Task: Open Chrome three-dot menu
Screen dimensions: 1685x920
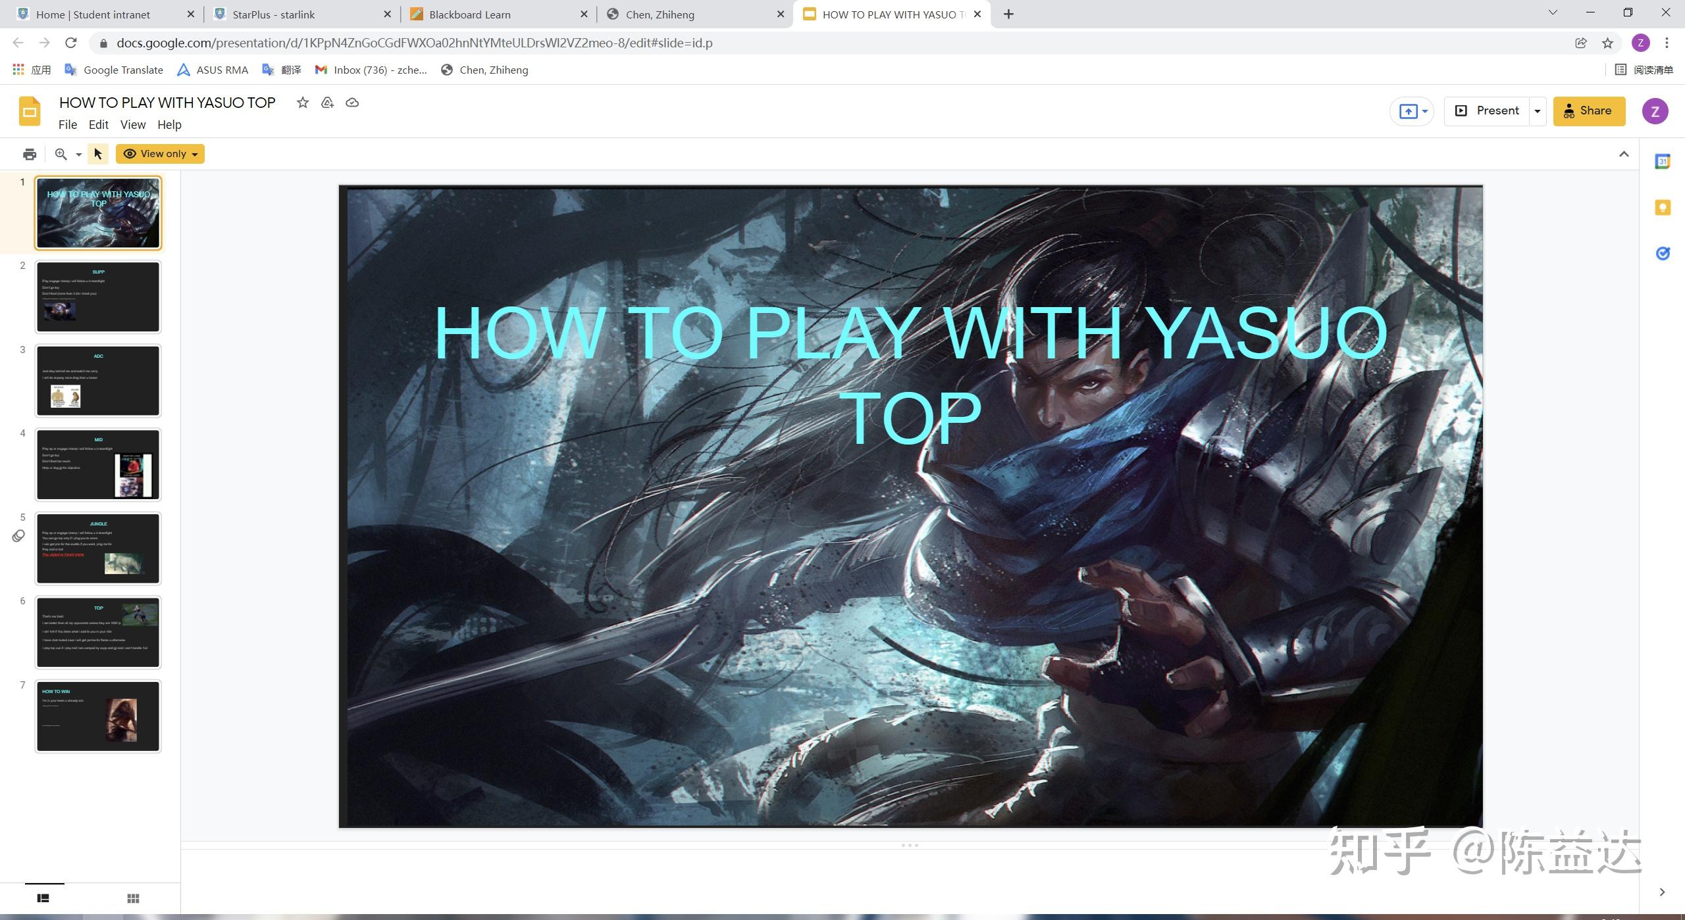Action: click(x=1667, y=43)
